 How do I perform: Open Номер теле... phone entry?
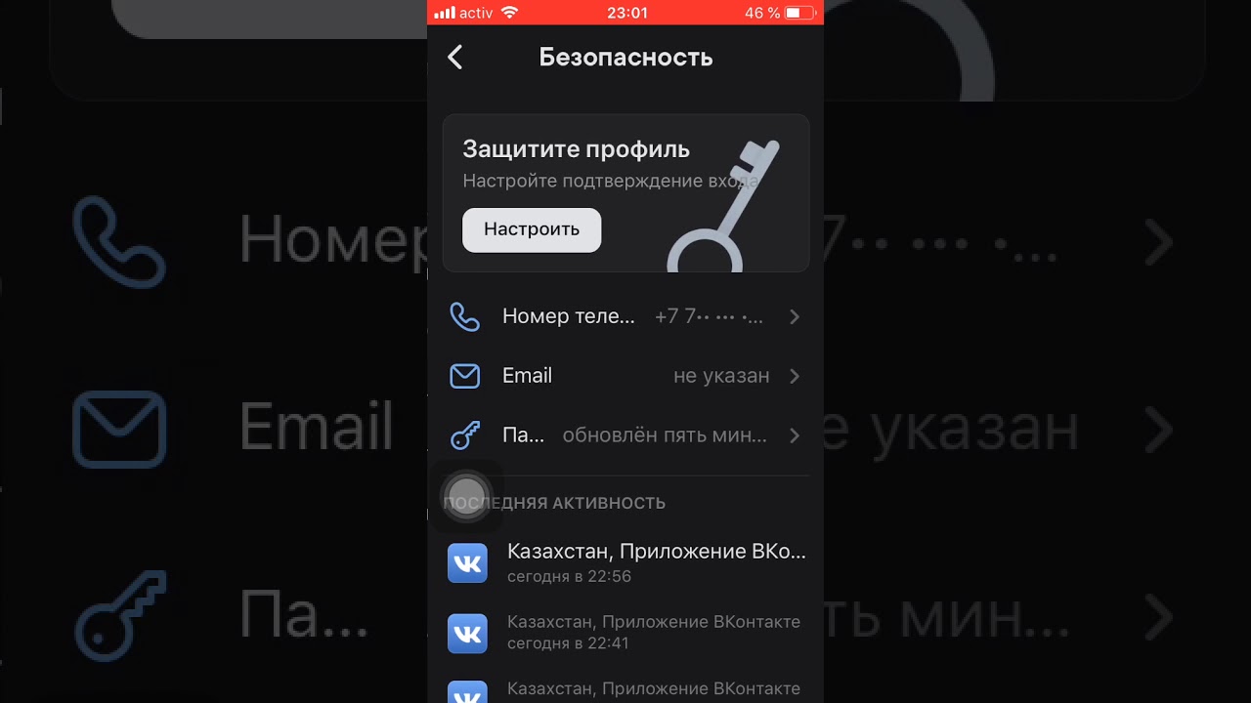pos(625,316)
